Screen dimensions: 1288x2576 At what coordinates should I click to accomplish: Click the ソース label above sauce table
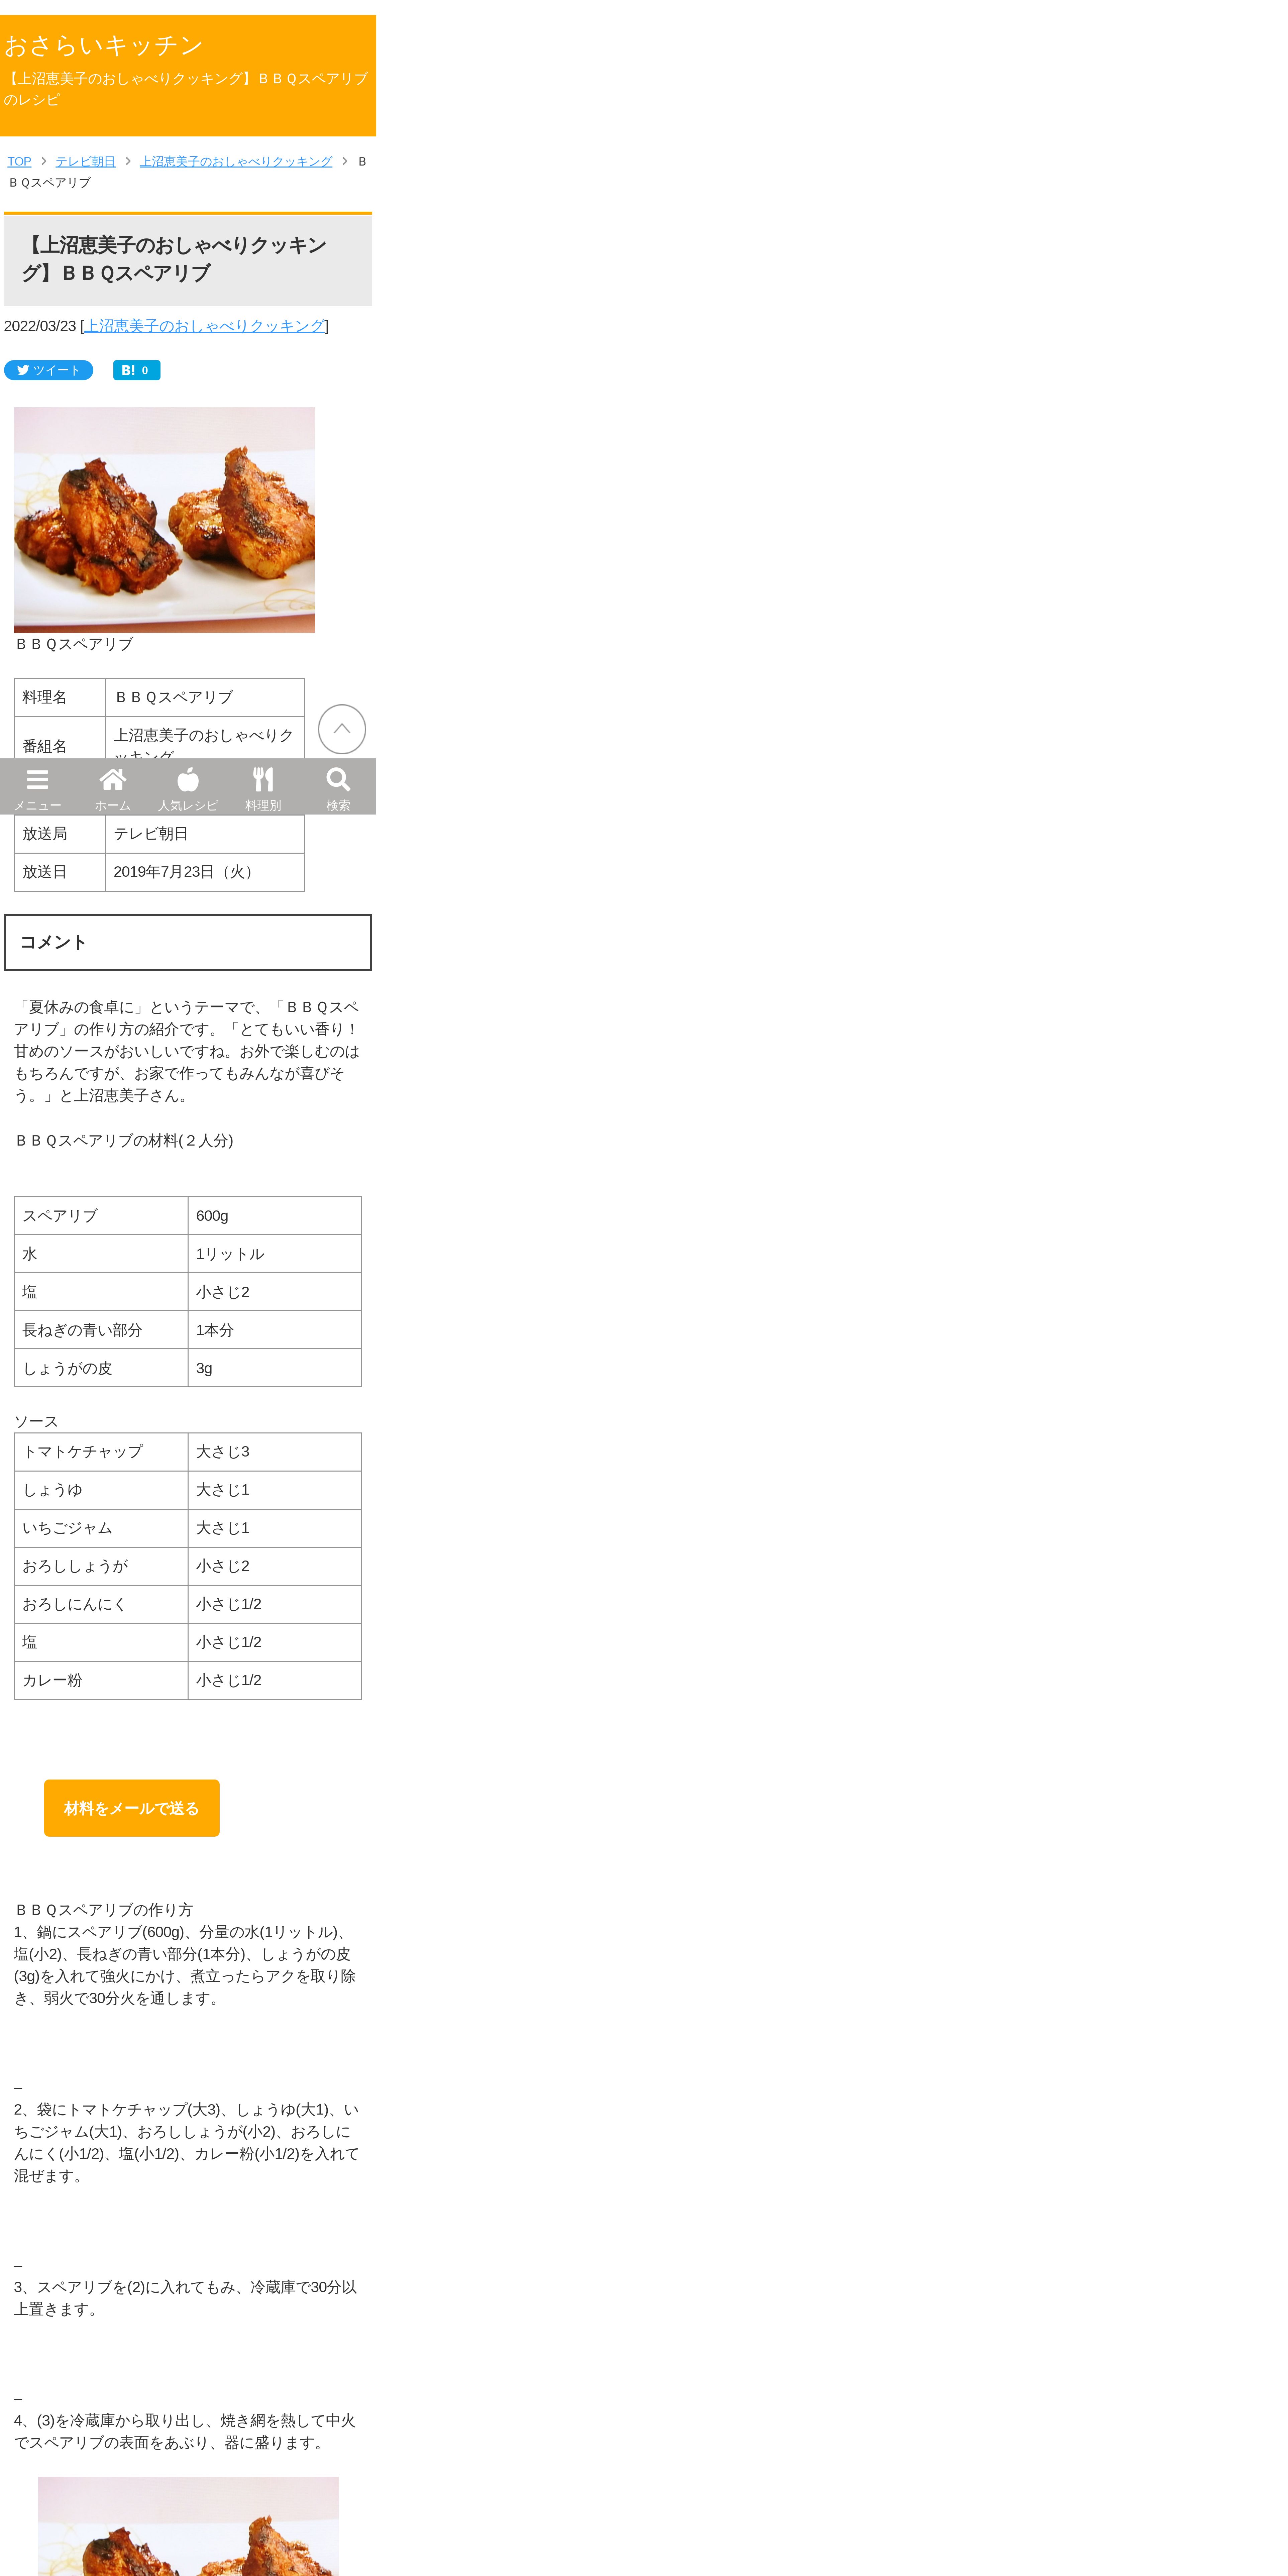36,1421
